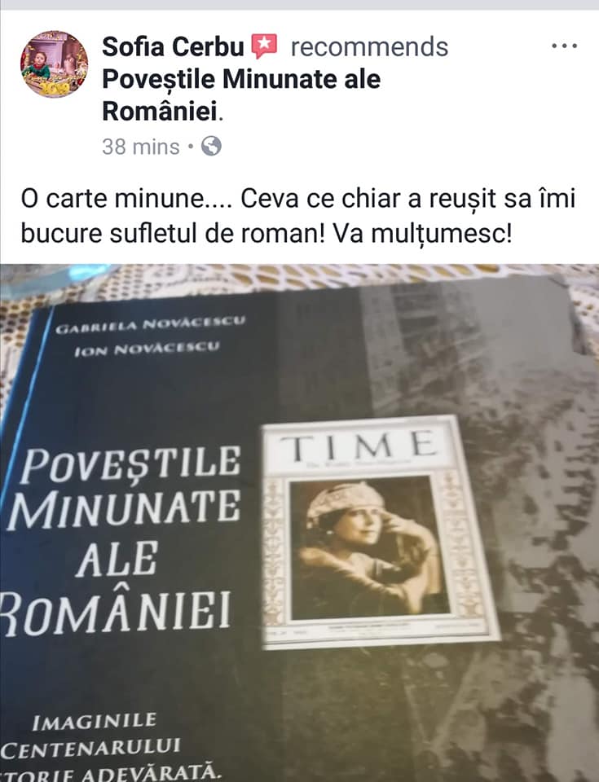Open Sofia Cerbu's round profile picture
Image resolution: width=599 pixels, height=782 pixels.
54,64
